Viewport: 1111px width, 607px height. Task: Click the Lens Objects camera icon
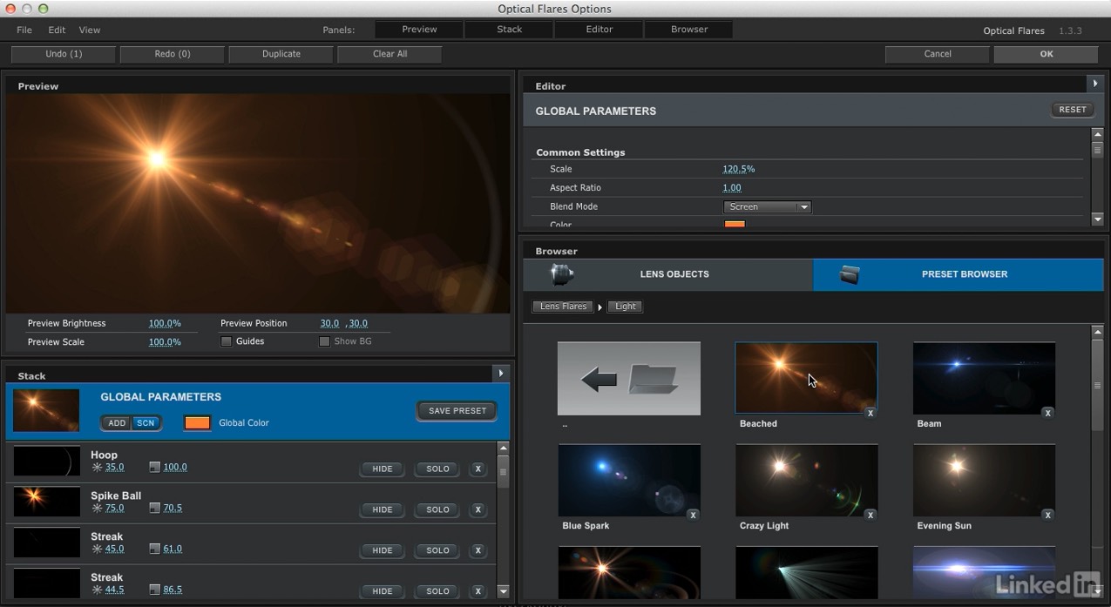coord(562,274)
